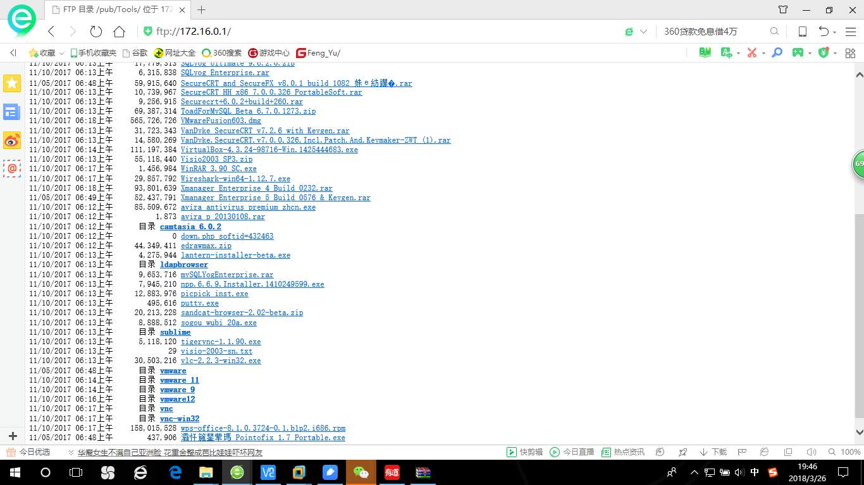Open Windows Start menu
Screen dimensions: 864x485
point(15,472)
